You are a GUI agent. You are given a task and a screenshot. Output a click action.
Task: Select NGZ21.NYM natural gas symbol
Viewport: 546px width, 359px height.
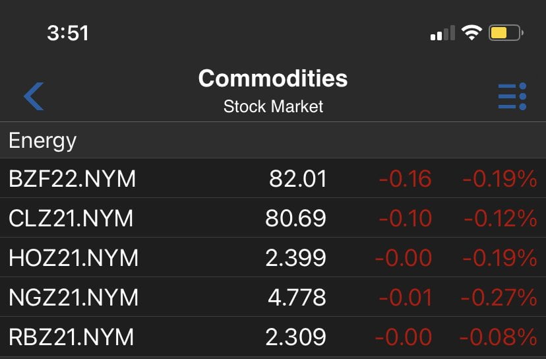coord(74,298)
